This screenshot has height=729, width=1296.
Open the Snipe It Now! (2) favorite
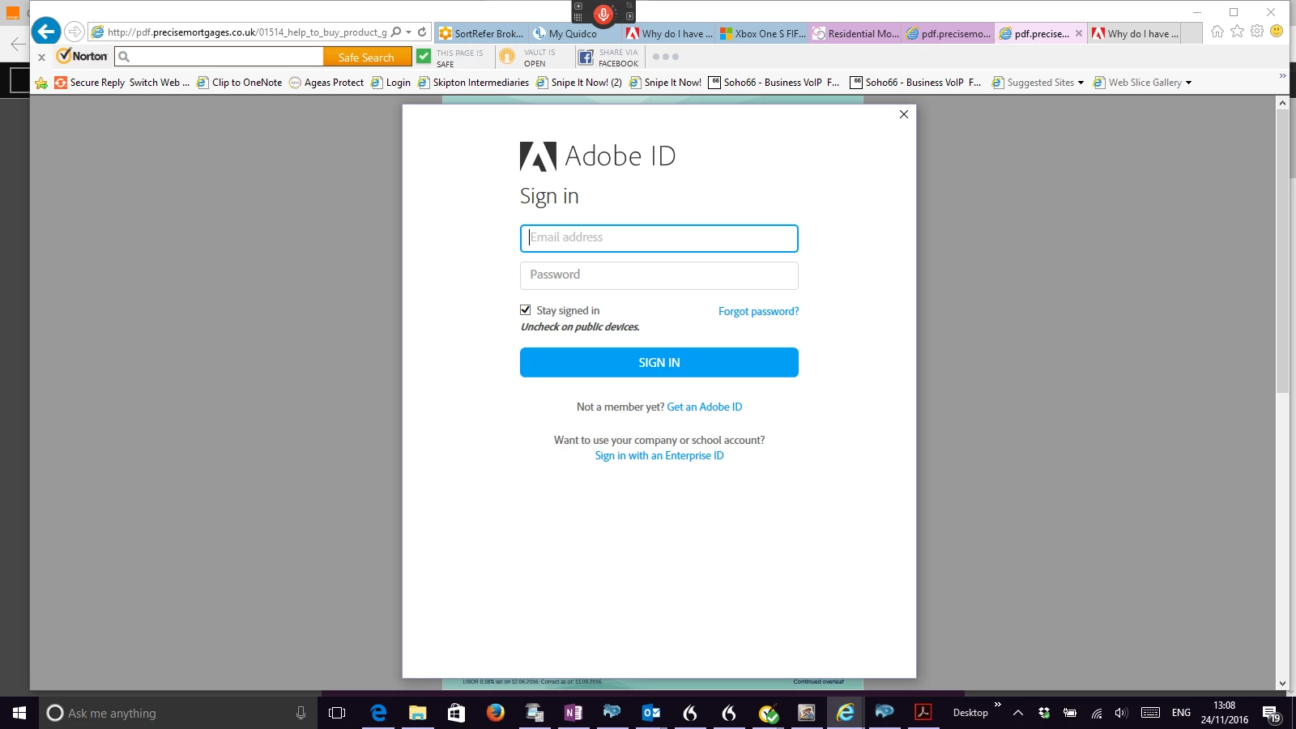click(578, 83)
